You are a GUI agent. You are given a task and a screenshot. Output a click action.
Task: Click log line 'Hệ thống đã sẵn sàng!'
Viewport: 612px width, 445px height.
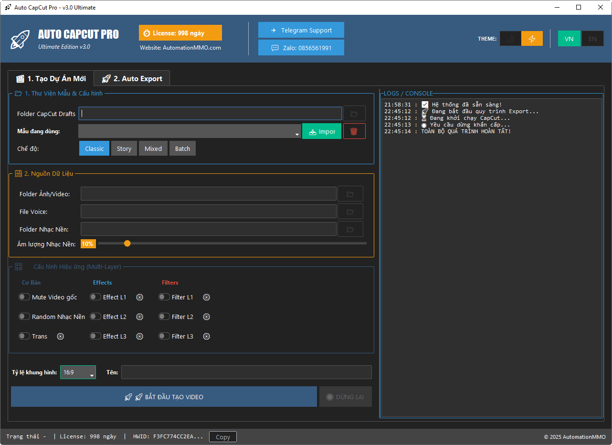click(467, 105)
